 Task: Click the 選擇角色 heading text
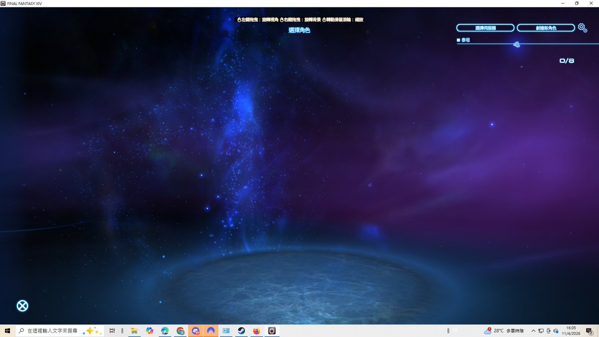point(299,30)
